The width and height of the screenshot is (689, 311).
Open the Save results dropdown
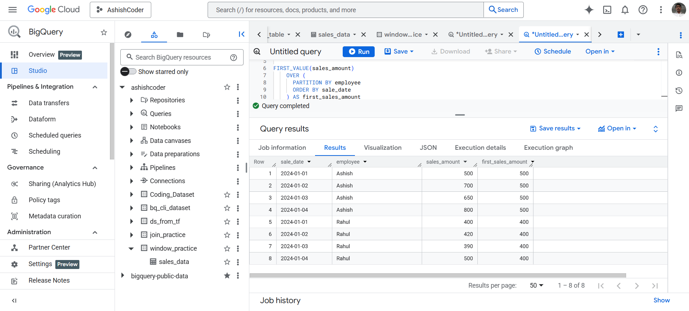point(555,129)
